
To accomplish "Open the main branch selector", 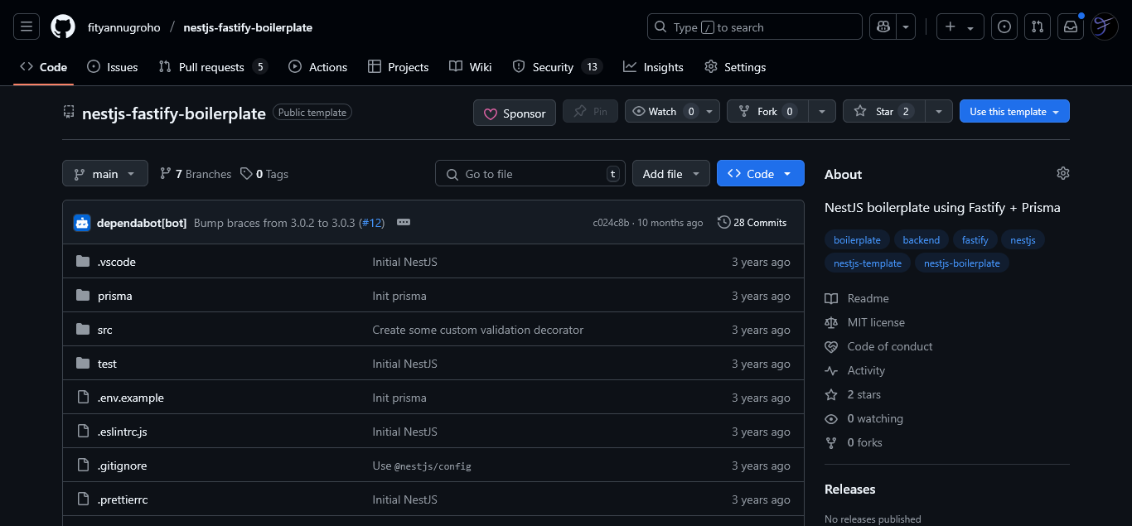I will [x=105, y=173].
